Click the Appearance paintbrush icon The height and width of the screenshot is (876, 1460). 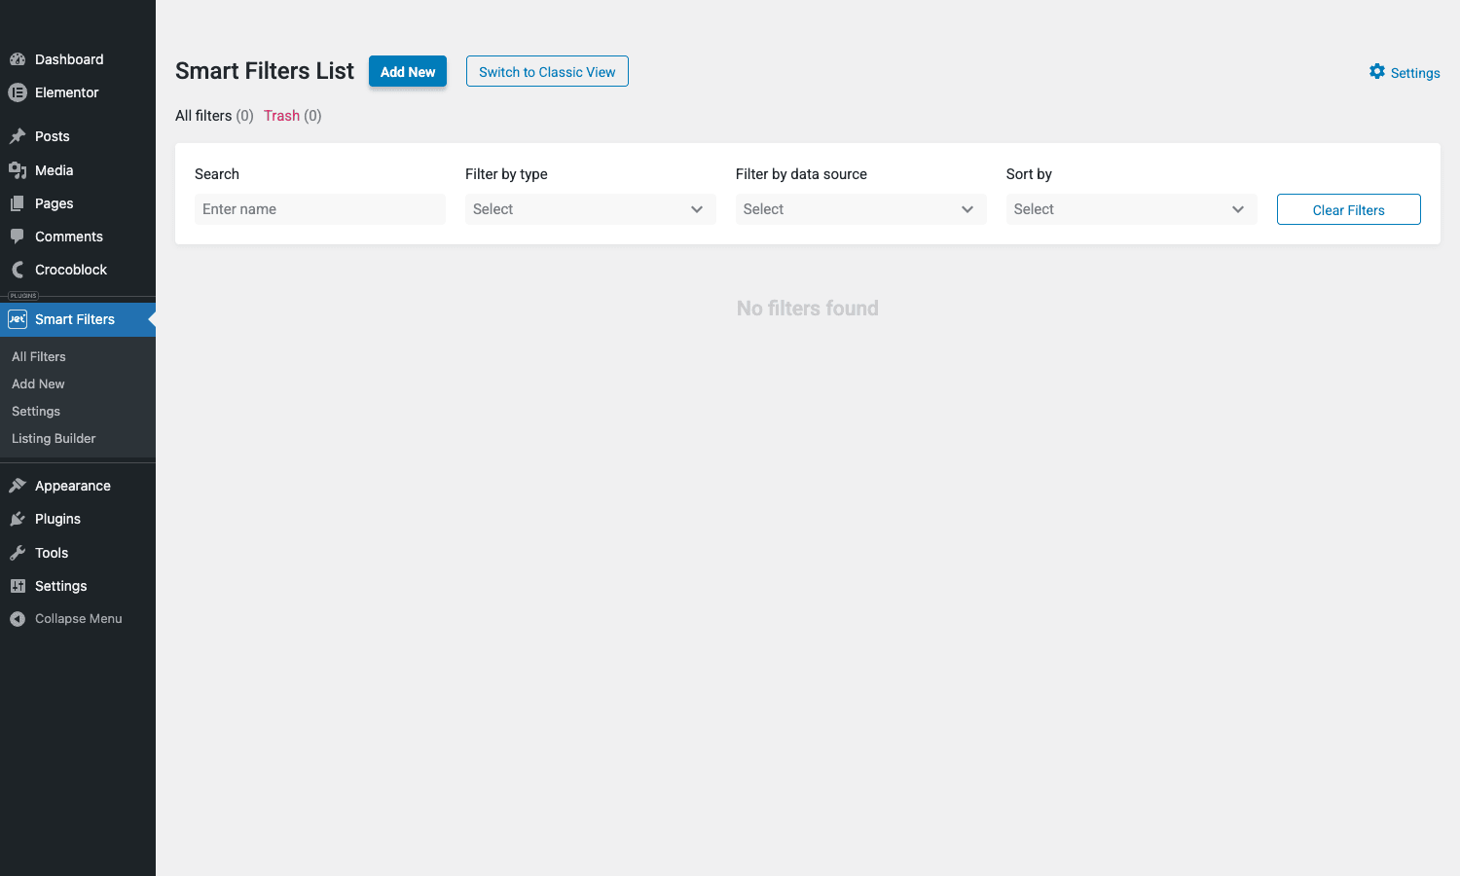coord(18,486)
